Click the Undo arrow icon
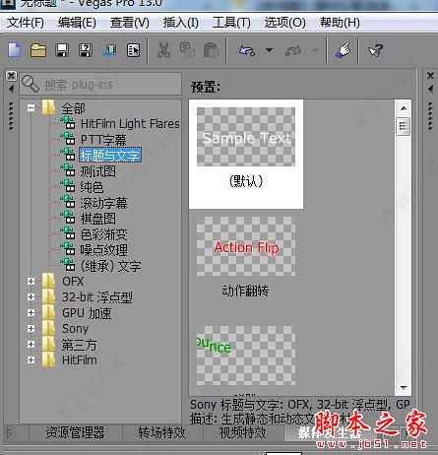This screenshot has width=438, height=455. pyautogui.click(x=247, y=51)
